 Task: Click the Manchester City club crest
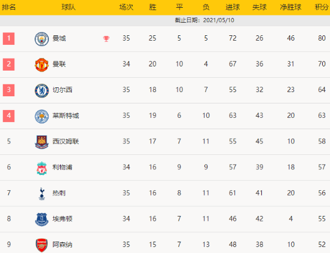point(42,39)
